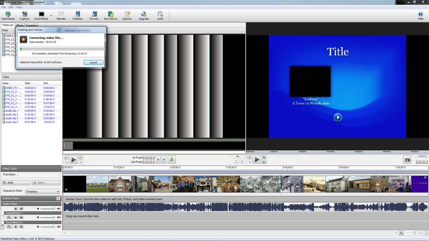Switch to the Effects tab
429x241 pixels.
19,25
